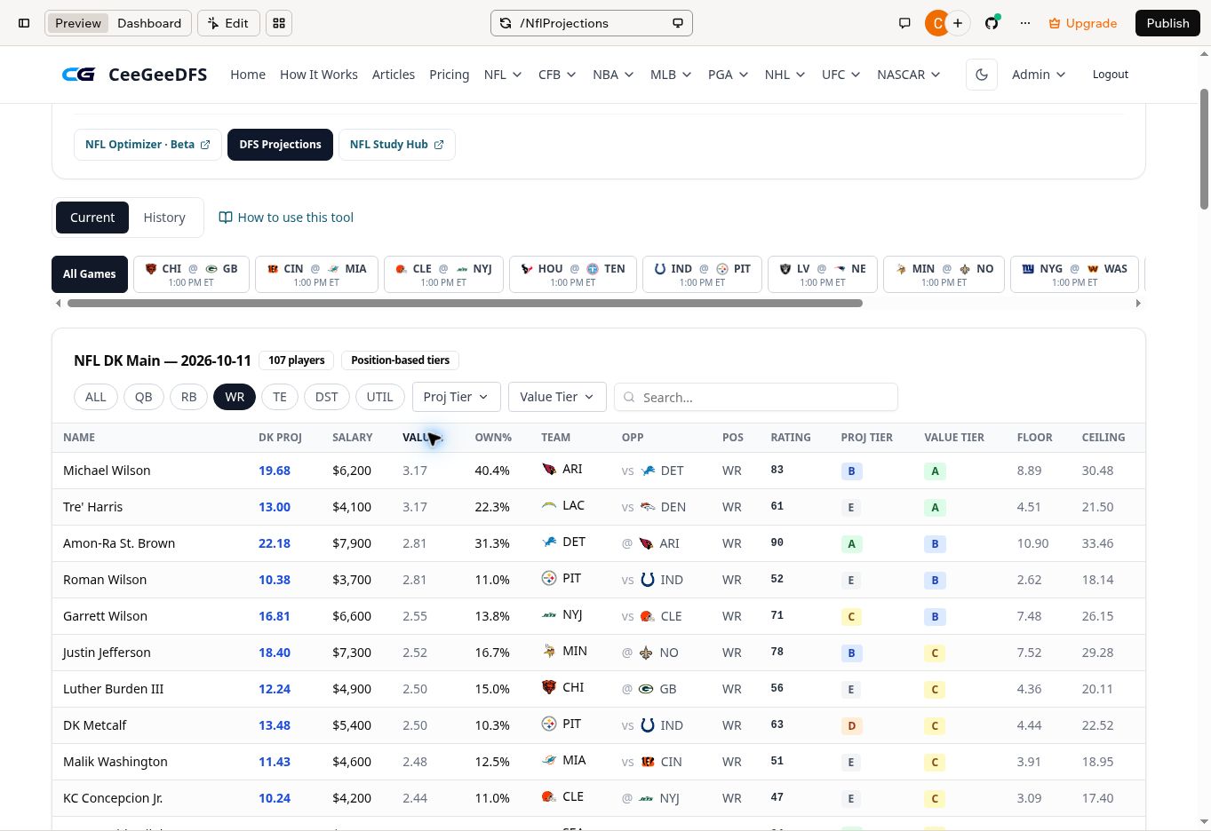Select the CHI @ GB game
The image size is (1211, 831).
pyautogui.click(x=191, y=274)
